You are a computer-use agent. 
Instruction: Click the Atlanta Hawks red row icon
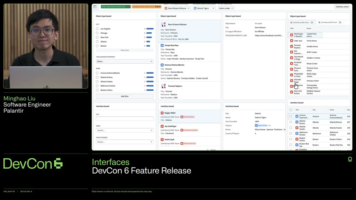click(297, 128)
